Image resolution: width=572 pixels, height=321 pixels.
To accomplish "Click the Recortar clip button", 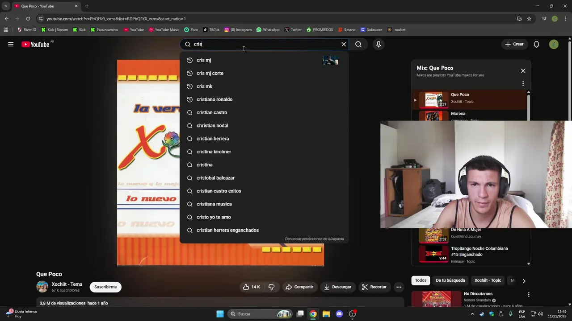I will 374,287.
